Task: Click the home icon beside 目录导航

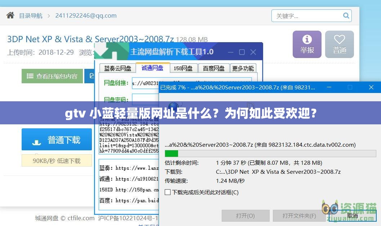Action: click(10, 15)
